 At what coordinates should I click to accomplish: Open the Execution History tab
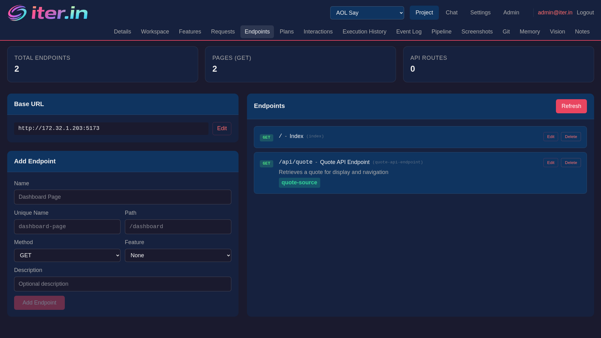click(x=364, y=32)
